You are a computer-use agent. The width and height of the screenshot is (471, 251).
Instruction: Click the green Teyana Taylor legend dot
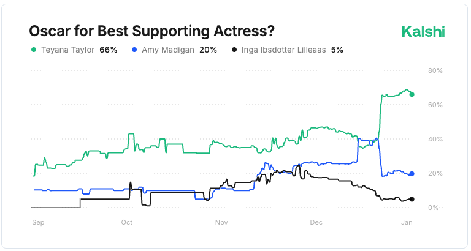33,50
